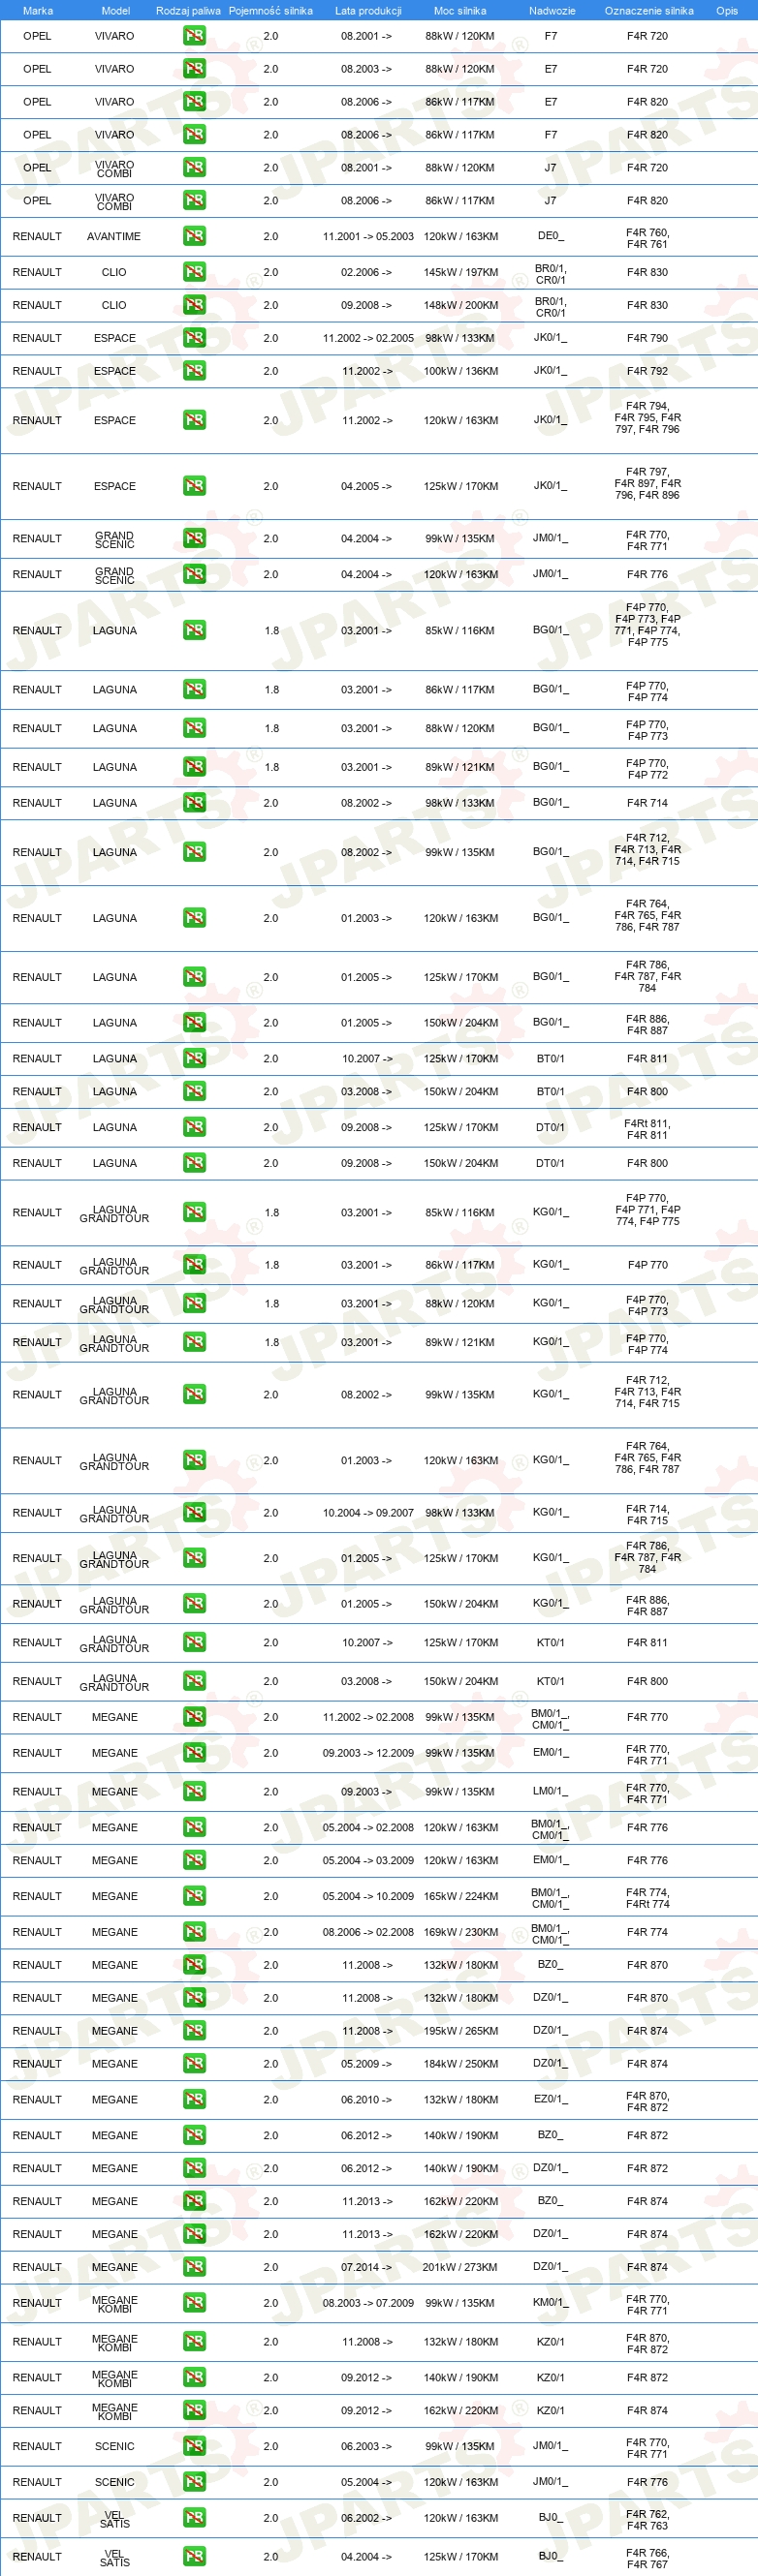Click fuel icon in Scenic 05.2004 row
This screenshot has width=758, height=2576.
coord(194,2482)
